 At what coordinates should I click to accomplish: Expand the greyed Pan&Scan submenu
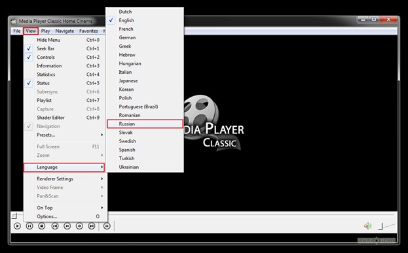(64, 196)
